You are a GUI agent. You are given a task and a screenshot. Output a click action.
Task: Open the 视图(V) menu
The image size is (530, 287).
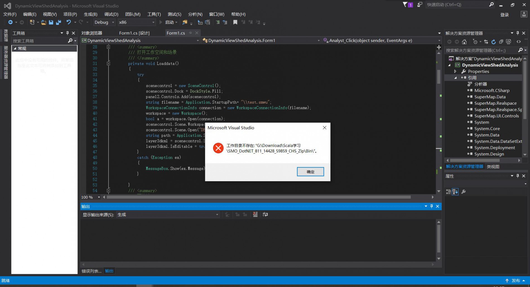pos(50,14)
